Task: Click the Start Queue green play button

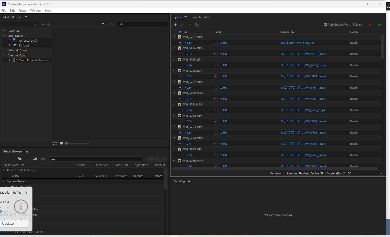Action: click(380, 25)
